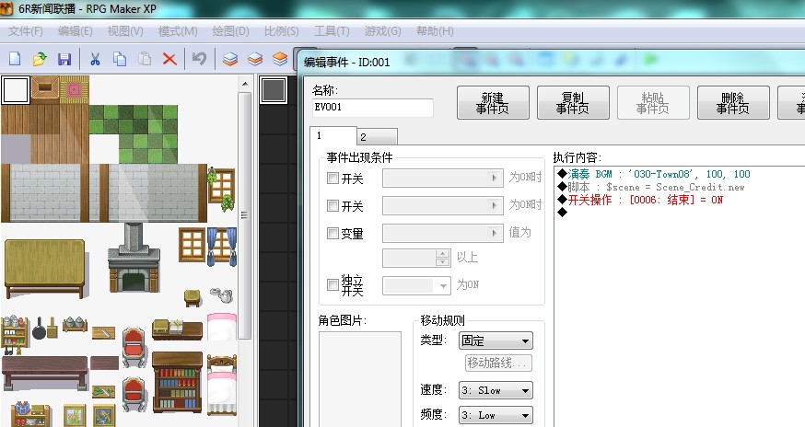The width and height of the screenshot is (805, 427).
Task: Open the 频度 frequency dropdown
Action: click(x=496, y=415)
